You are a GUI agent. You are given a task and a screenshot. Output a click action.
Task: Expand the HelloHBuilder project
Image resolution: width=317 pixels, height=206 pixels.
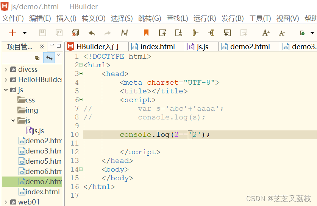click(6, 80)
